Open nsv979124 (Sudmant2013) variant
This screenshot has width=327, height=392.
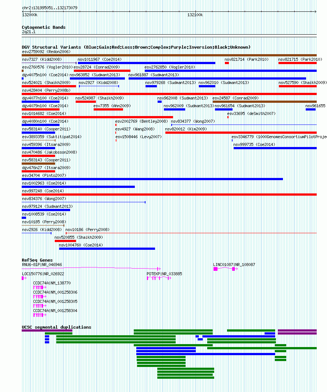click(47, 207)
